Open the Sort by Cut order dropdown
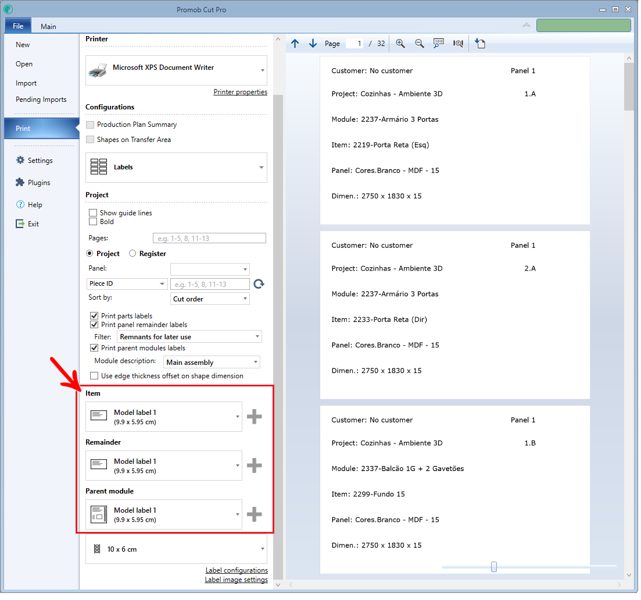 [210, 299]
